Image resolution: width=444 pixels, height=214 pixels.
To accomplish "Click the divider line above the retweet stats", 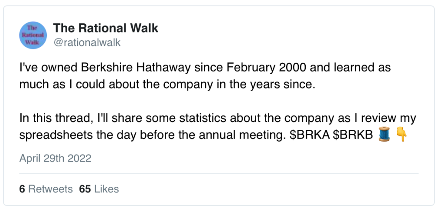I will [x=219, y=174].
